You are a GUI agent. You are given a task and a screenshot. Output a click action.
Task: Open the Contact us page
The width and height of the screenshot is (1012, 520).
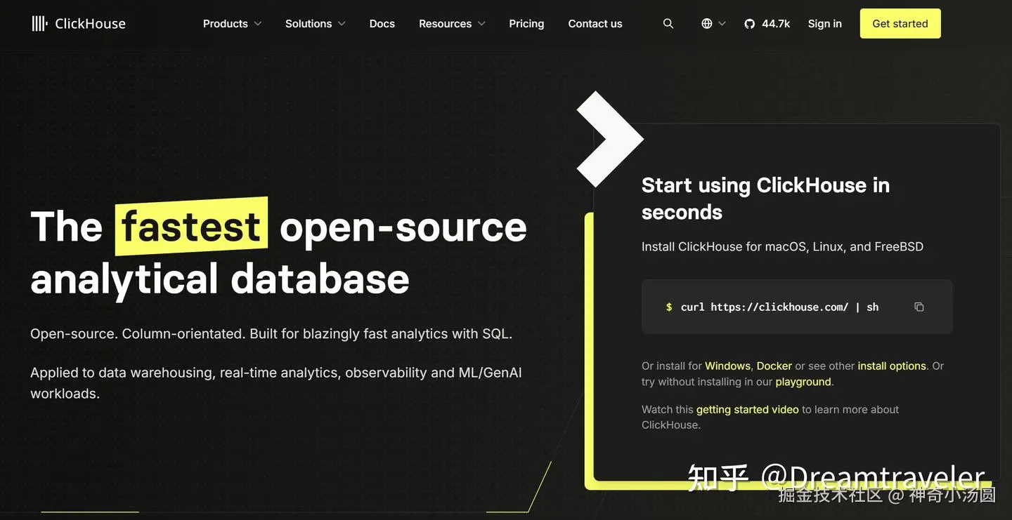click(595, 24)
